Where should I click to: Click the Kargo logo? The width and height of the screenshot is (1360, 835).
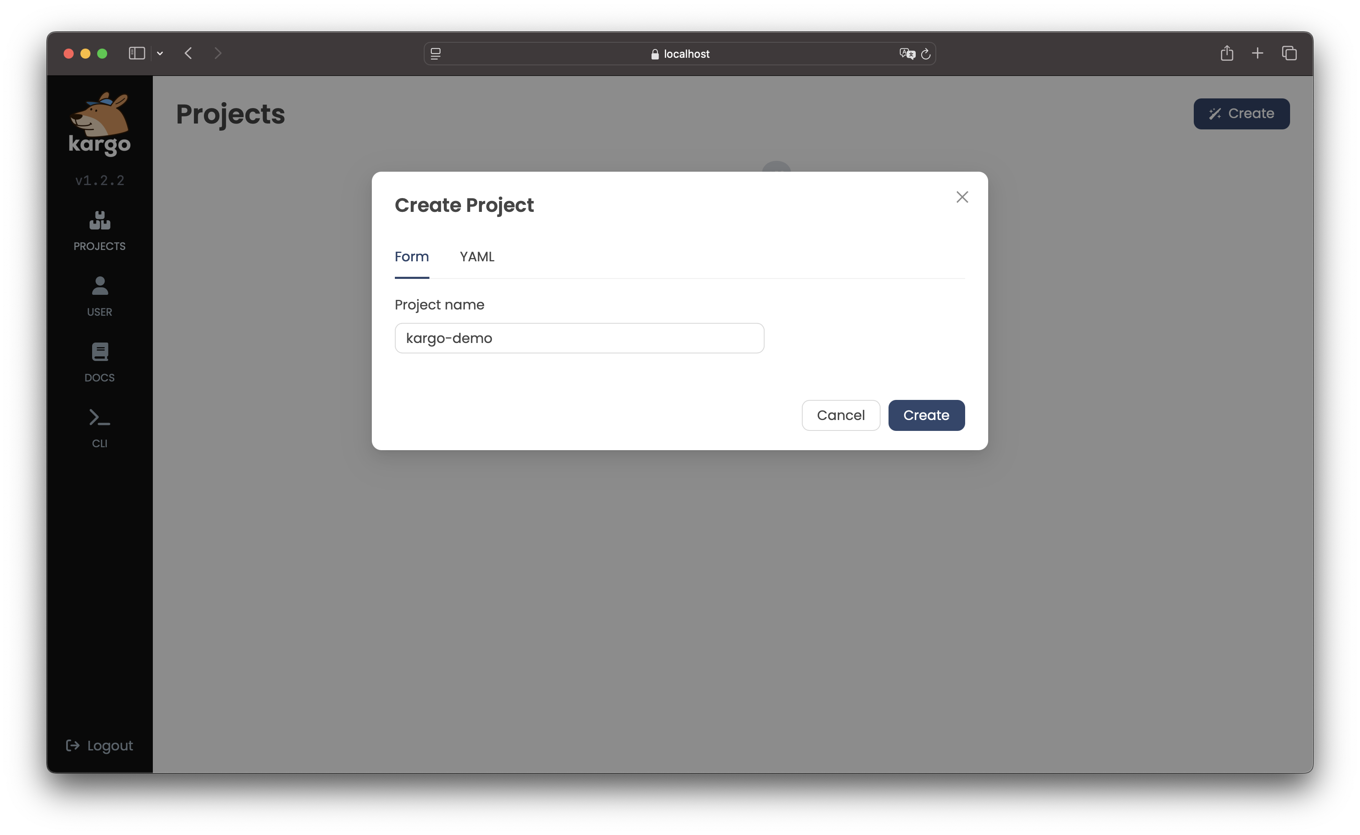point(99,123)
